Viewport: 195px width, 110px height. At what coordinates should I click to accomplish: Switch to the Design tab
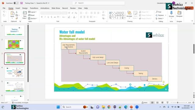click(x=25, y=8)
